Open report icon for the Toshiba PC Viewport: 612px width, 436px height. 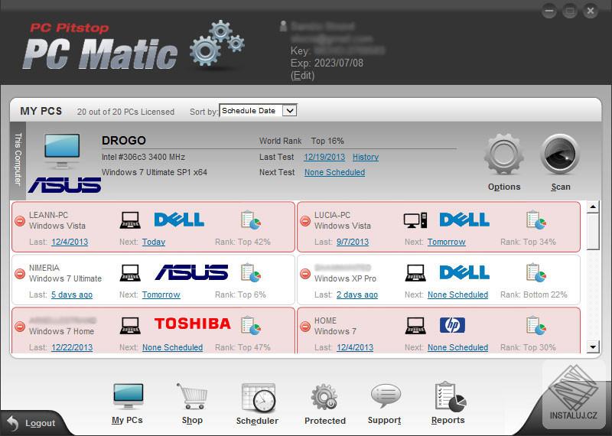point(251,326)
